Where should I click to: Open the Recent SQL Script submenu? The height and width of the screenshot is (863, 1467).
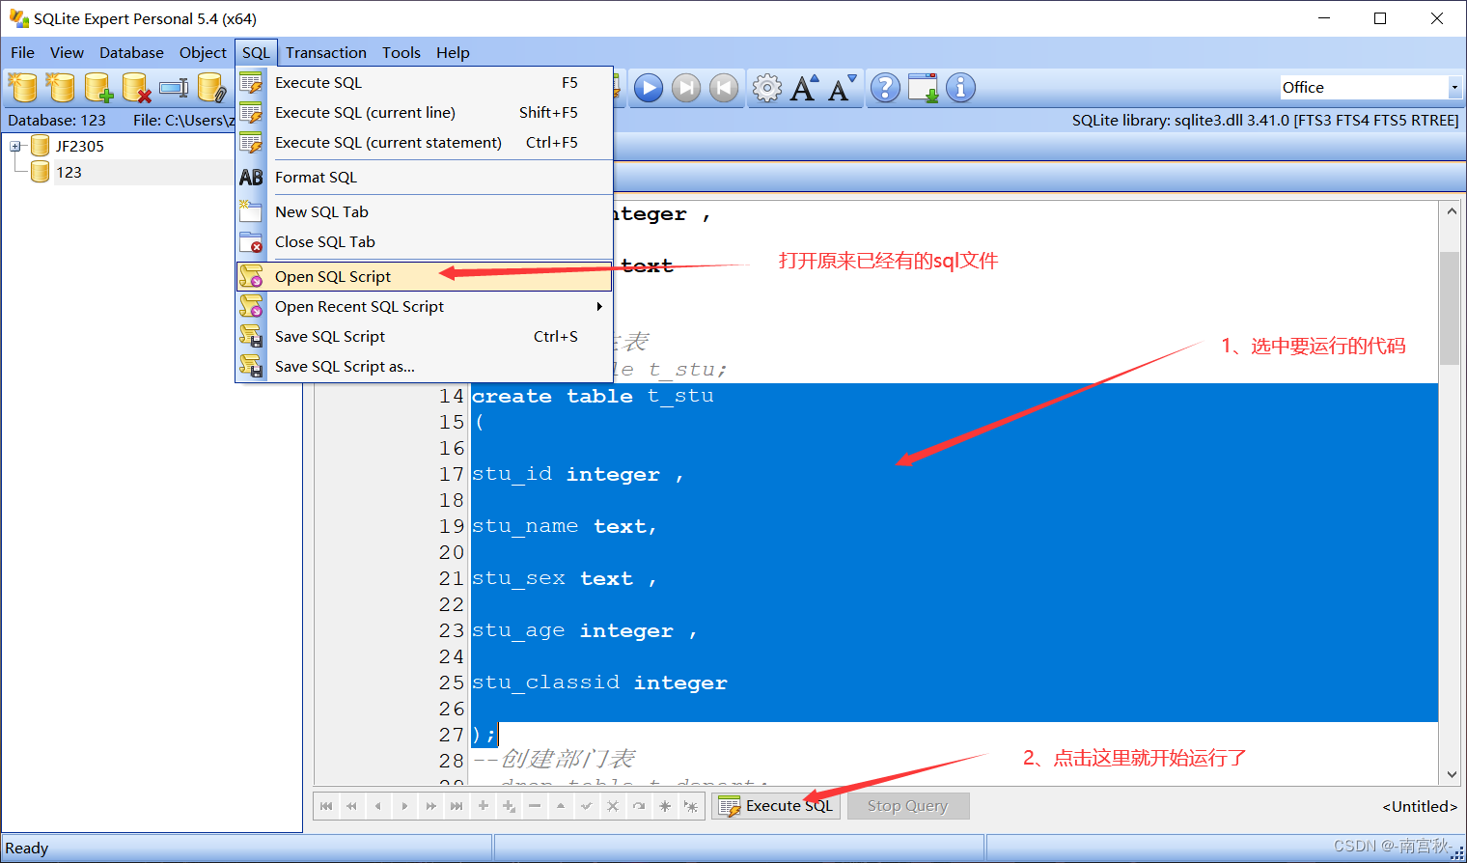click(x=360, y=306)
